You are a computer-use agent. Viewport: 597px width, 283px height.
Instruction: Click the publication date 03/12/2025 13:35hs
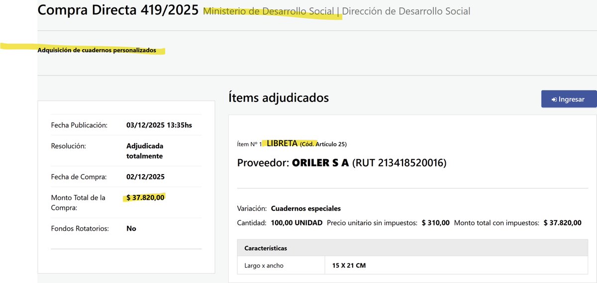pyautogui.click(x=159, y=125)
